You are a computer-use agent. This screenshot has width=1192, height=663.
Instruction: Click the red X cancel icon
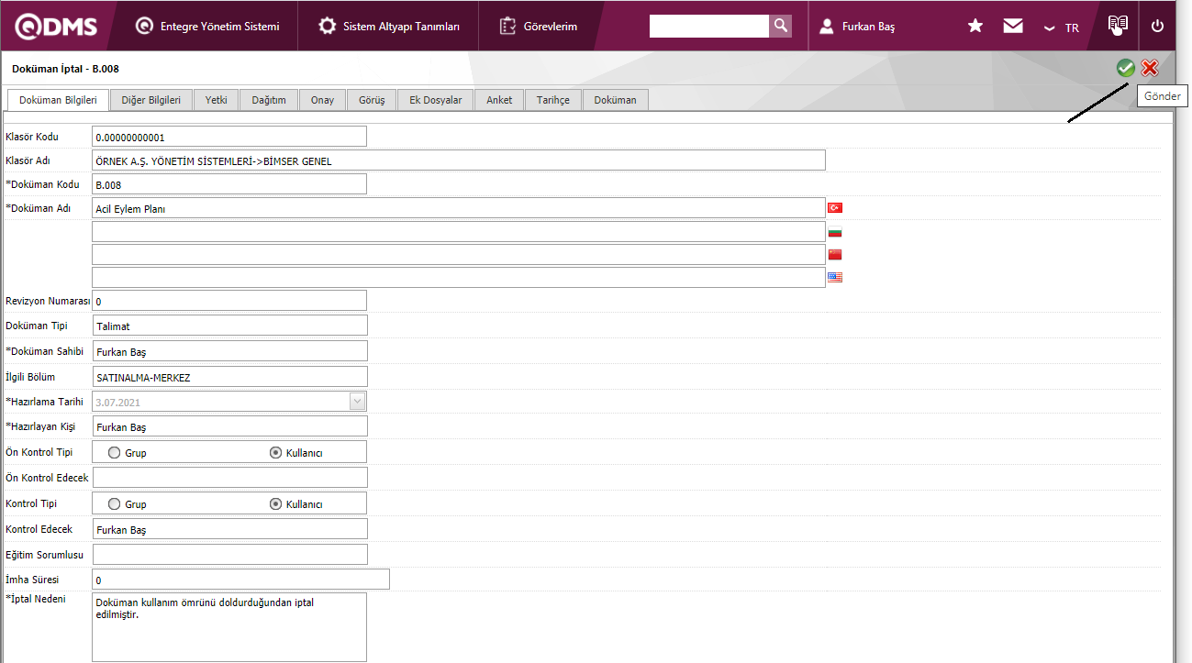(1150, 68)
